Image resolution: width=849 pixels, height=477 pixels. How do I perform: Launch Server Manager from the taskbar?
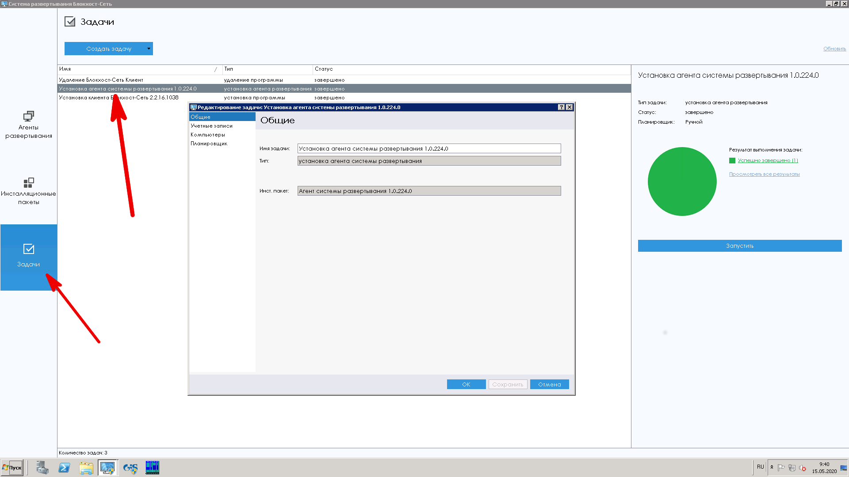tap(42, 467)
